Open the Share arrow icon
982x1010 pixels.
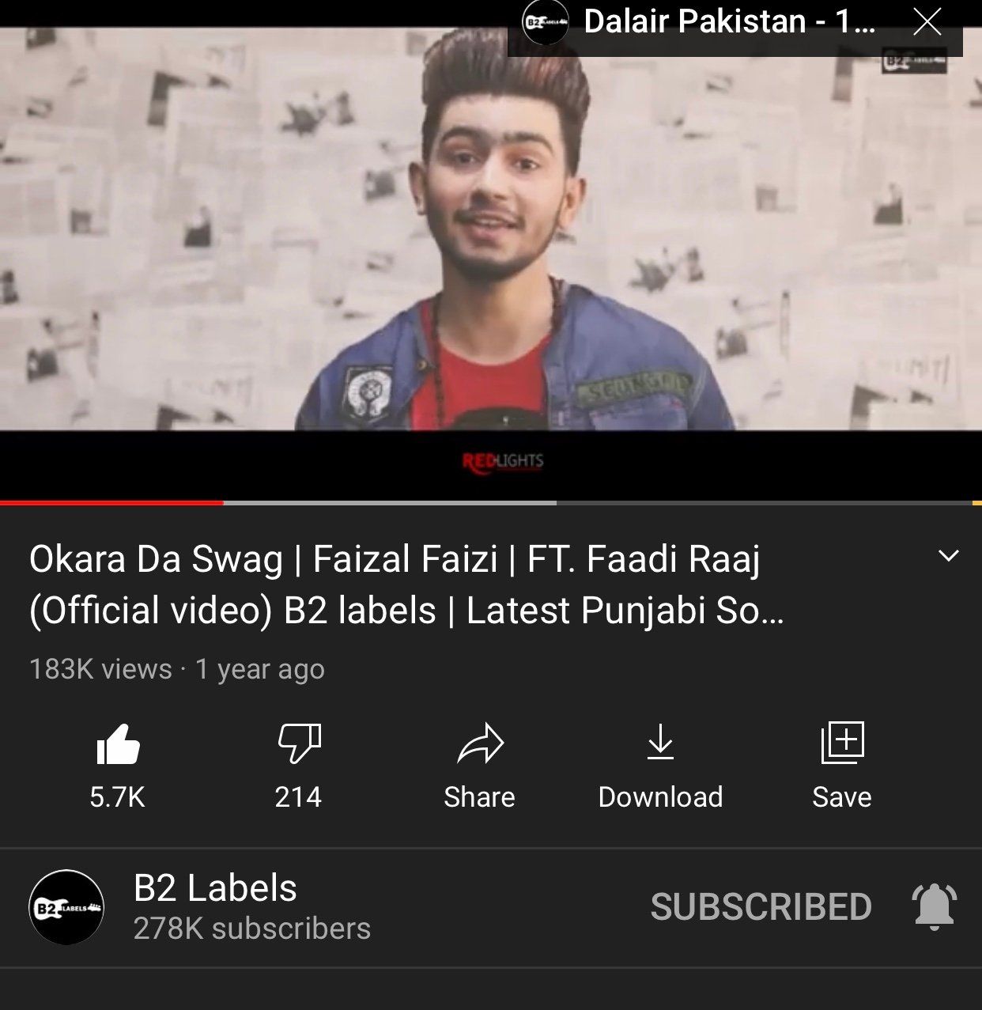click(x=480, y=743)
